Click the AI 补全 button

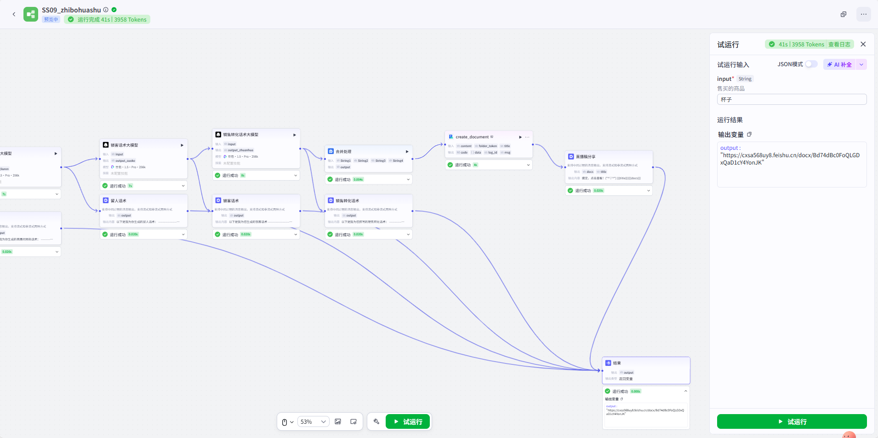(x=840, y=65)
